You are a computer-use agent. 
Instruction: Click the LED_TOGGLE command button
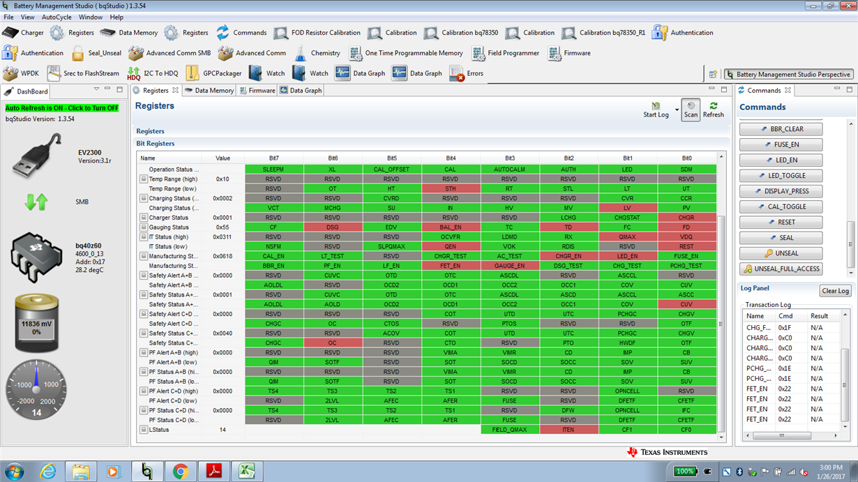pos(781,176)
